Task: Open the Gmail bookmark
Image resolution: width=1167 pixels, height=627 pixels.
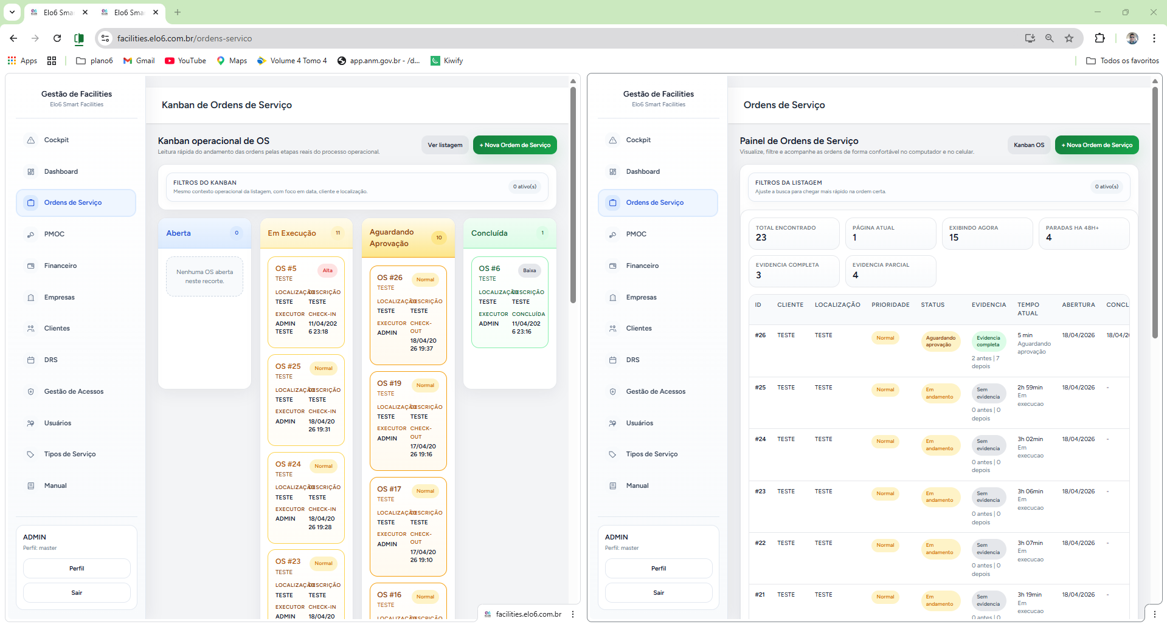Action: tap(139, 61)
